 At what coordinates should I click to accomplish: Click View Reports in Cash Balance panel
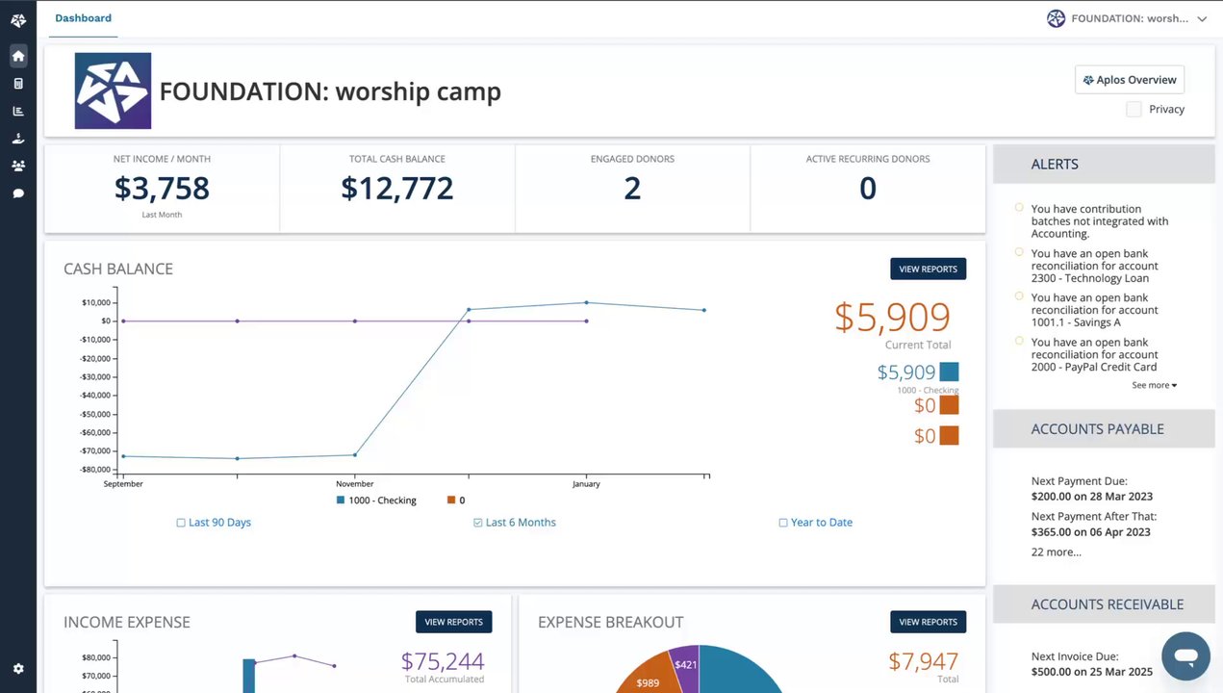coord(928,269)
